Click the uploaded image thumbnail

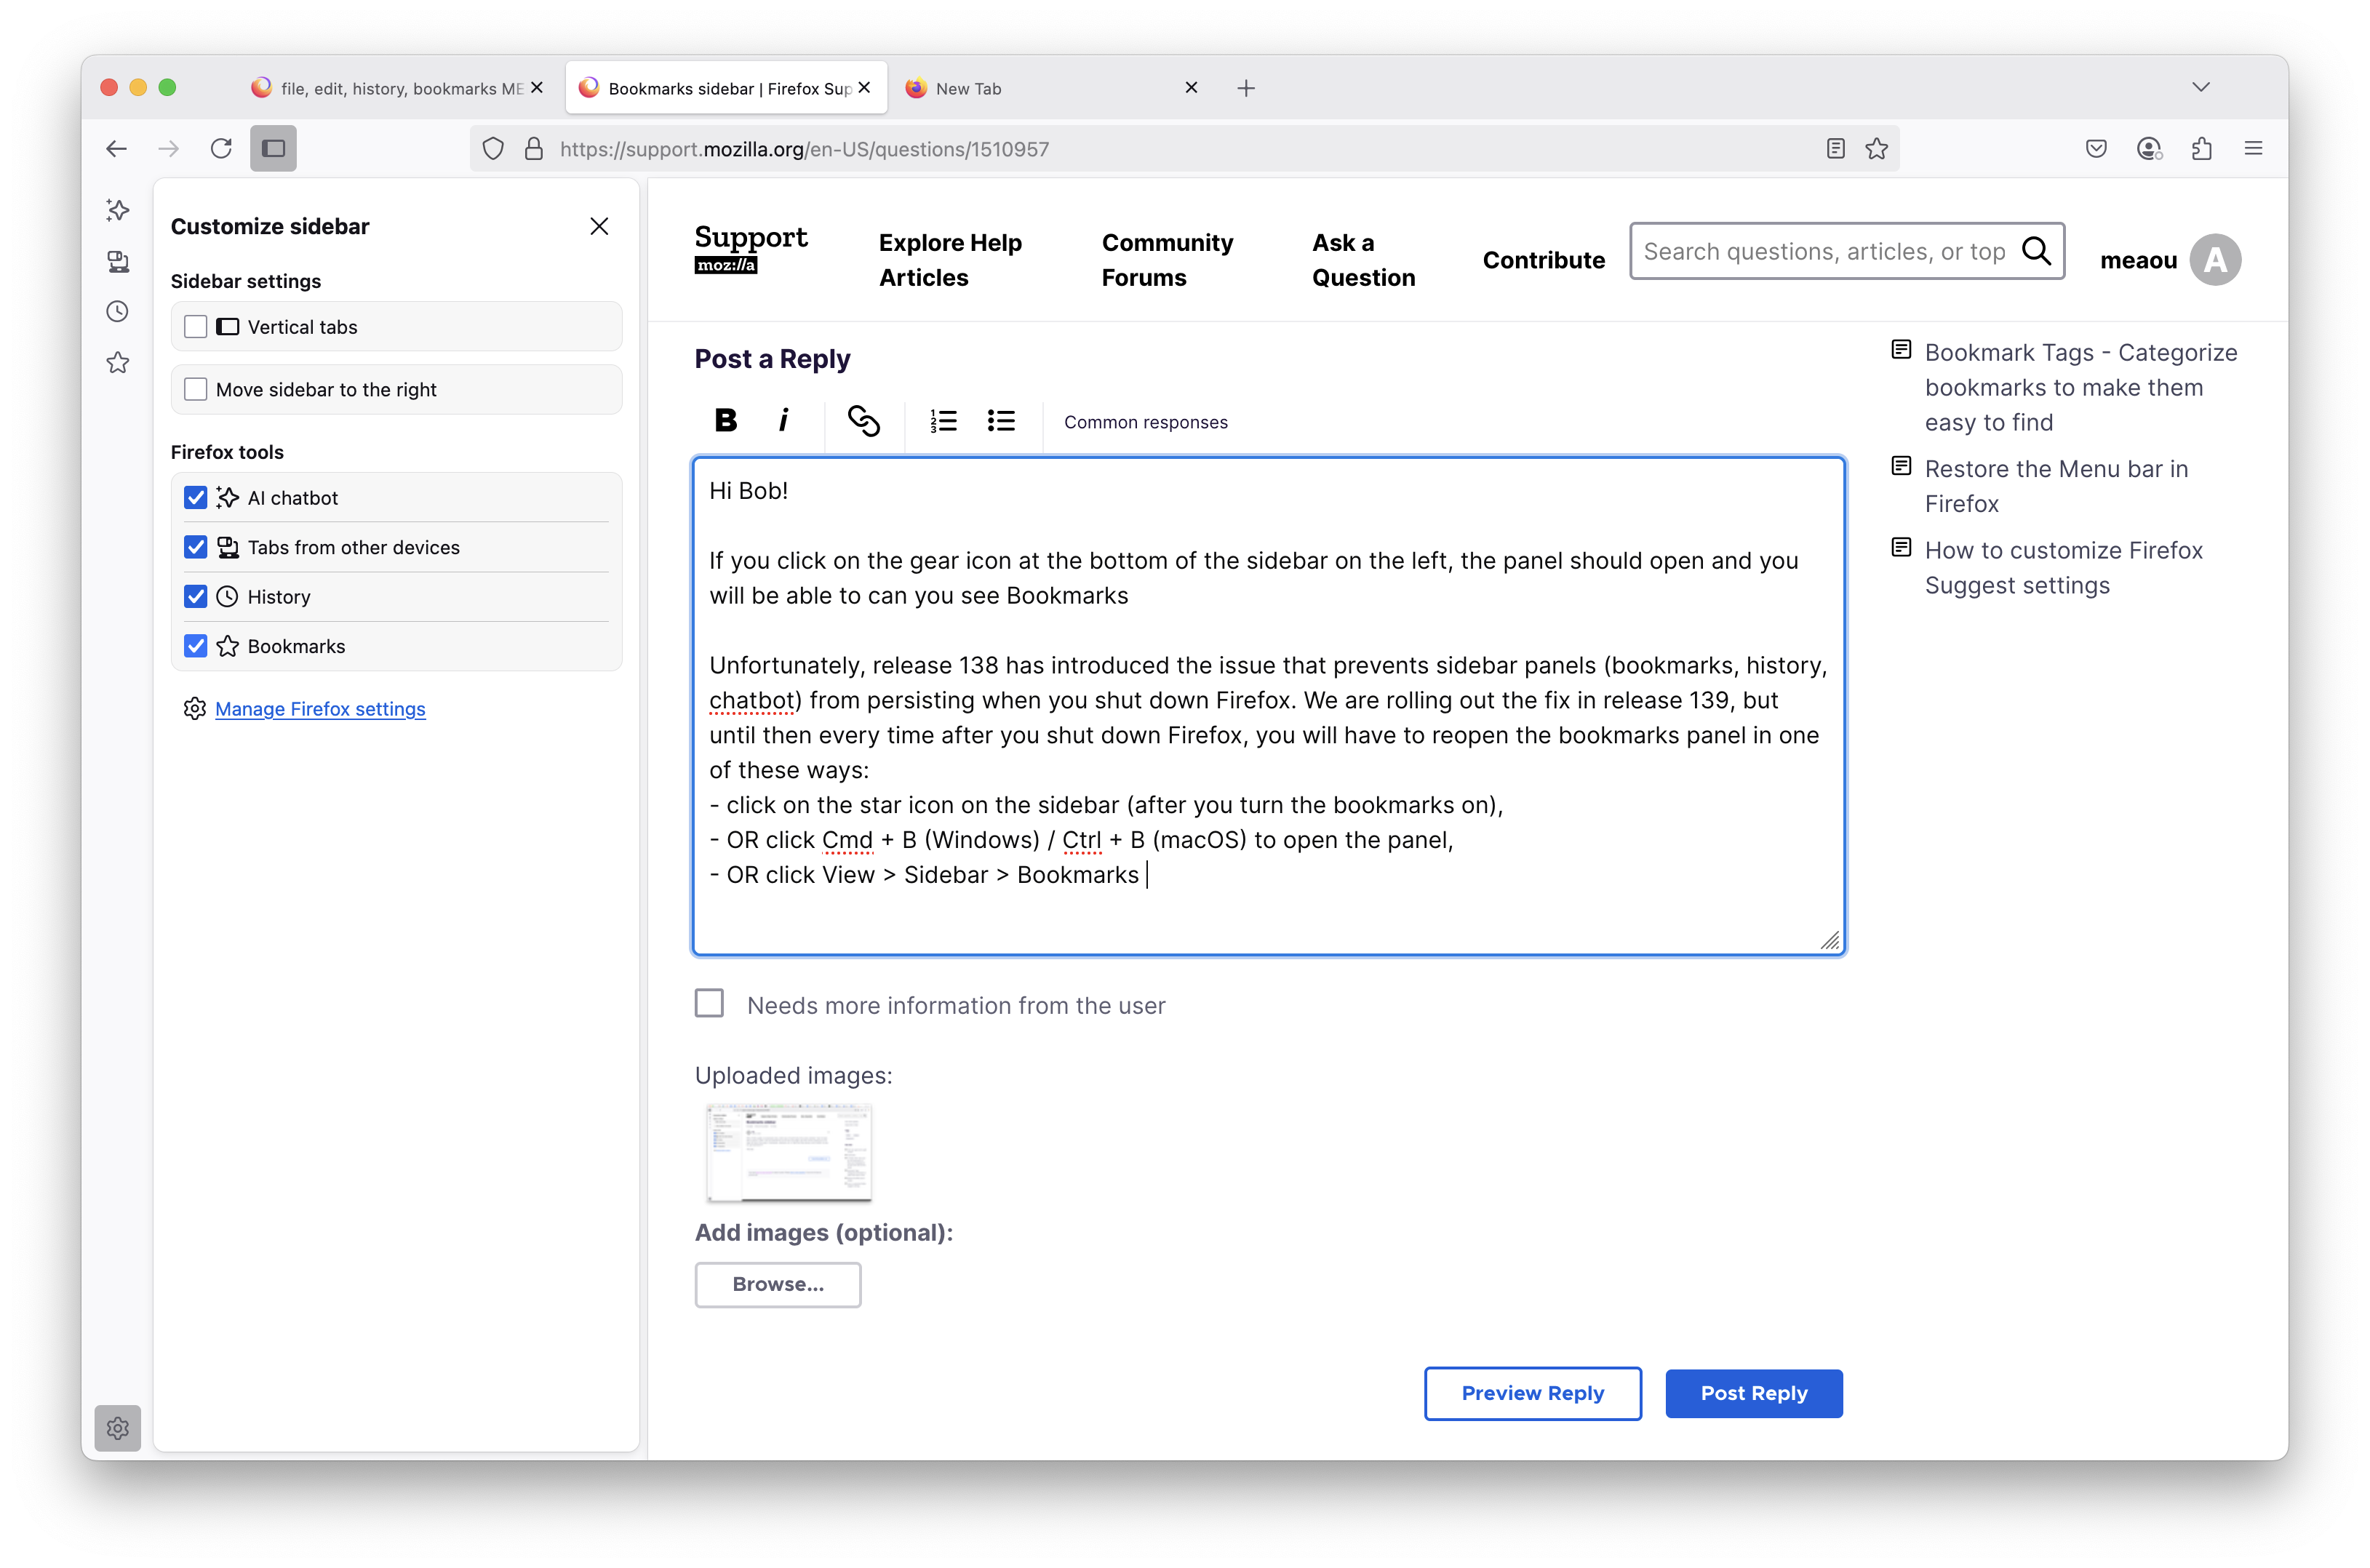(788, 1152)
